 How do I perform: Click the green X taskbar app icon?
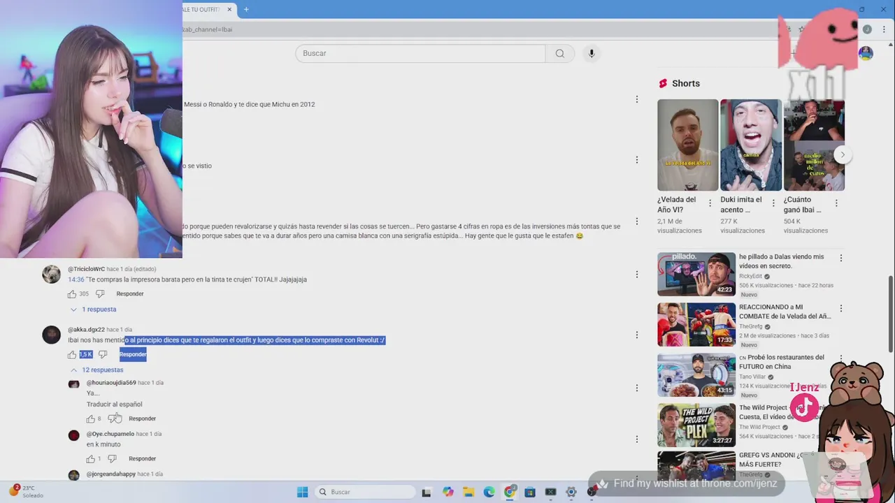pyautogui.click(x=551, y=492)
